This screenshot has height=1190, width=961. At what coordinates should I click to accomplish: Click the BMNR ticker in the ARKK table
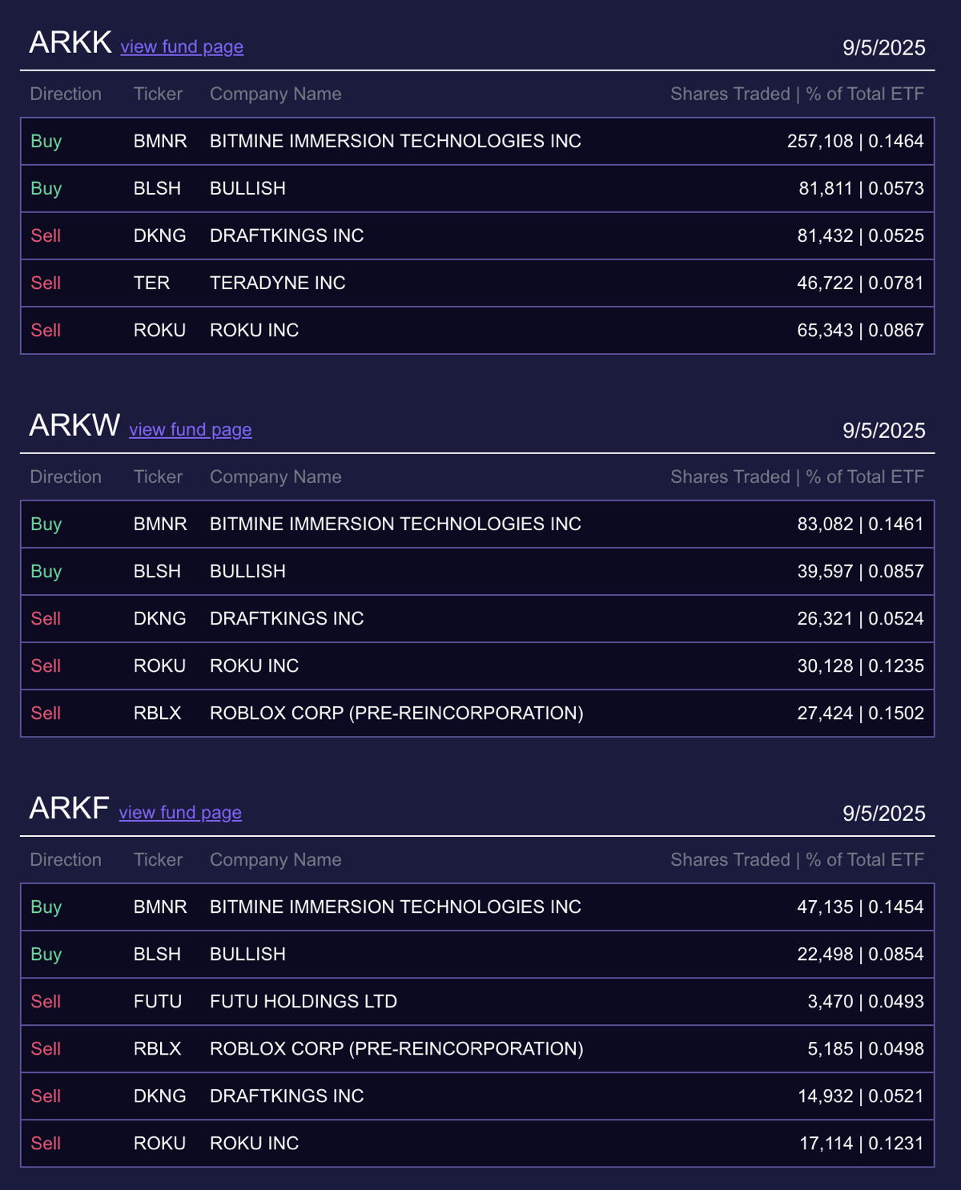(x=160, y=142)
